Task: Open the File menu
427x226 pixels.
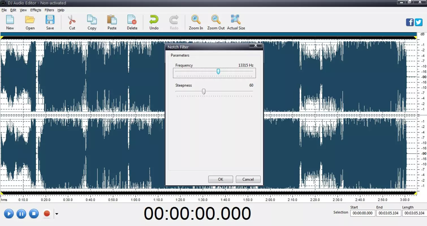Action: click(4, 10)
